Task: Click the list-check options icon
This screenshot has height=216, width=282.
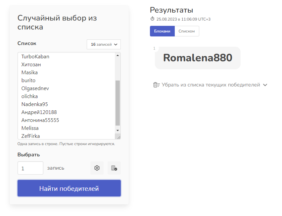Action: click(x=114, y=168)
